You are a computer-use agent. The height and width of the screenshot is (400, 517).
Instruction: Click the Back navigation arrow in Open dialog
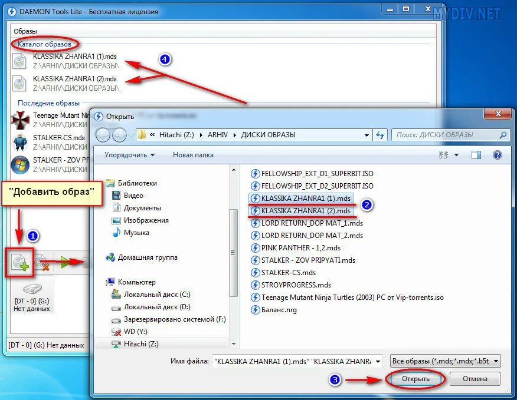pyautogui.click(x=103, y=135)
